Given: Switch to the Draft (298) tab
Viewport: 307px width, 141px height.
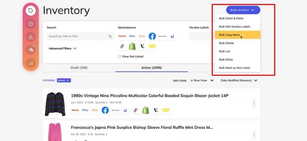Looking at the screenshot, I should [x=79, y=68].
